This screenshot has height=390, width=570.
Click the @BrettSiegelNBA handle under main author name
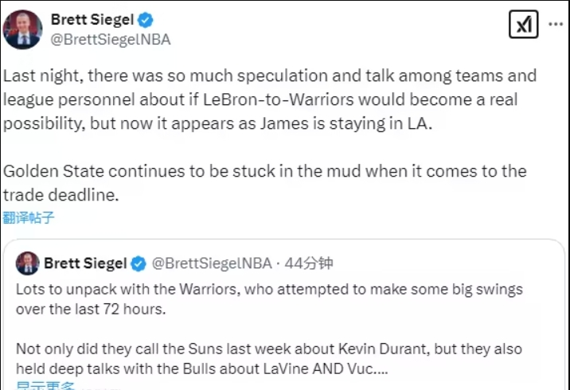[x=110, y=39]
